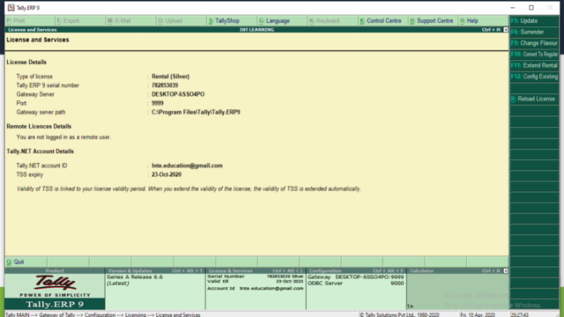Click the Port value 9999

coord(158,103)
